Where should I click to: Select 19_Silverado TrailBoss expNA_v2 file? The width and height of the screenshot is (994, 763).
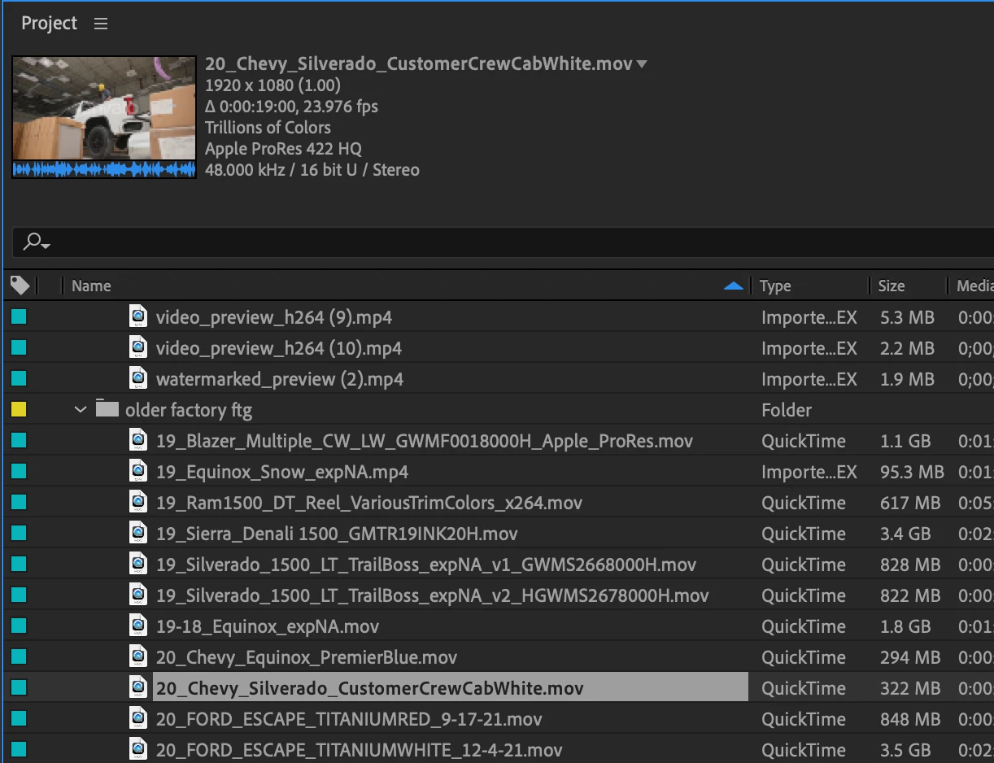[433, 595]
